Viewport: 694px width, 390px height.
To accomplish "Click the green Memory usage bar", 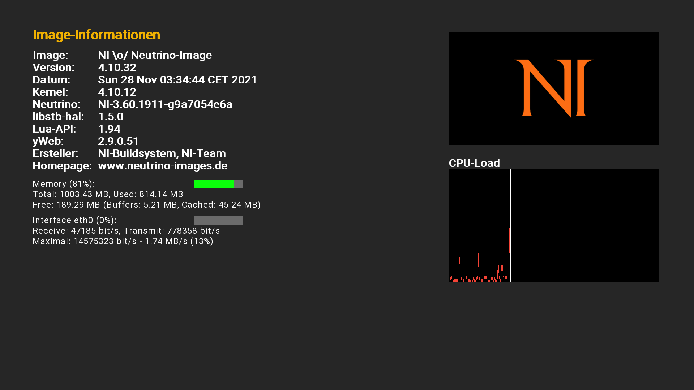I will (x=214, y=184).
